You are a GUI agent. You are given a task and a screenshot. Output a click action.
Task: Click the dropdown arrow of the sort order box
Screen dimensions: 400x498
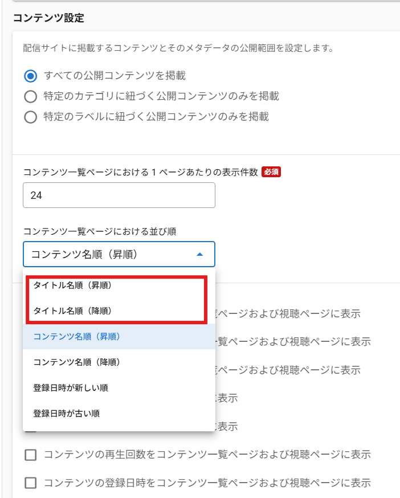(x=199, y=255)
